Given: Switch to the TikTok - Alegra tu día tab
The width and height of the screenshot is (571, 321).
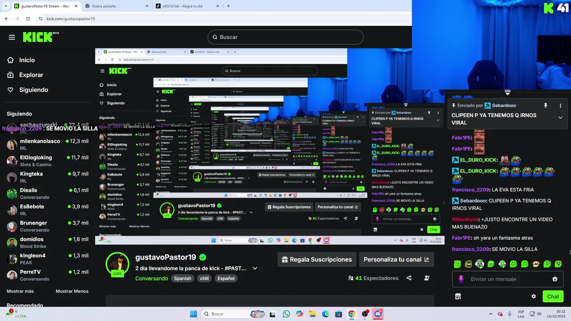Looking at the screenshot, I should click(187, 6).
